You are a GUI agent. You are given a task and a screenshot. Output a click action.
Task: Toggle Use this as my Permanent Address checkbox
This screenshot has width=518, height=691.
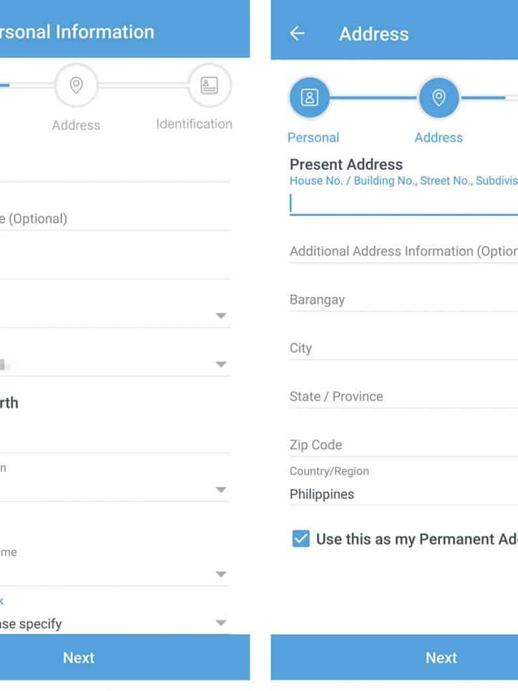tap(301, 538)
